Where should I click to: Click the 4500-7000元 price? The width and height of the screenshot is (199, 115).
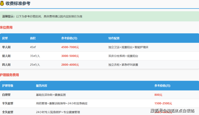70,47
